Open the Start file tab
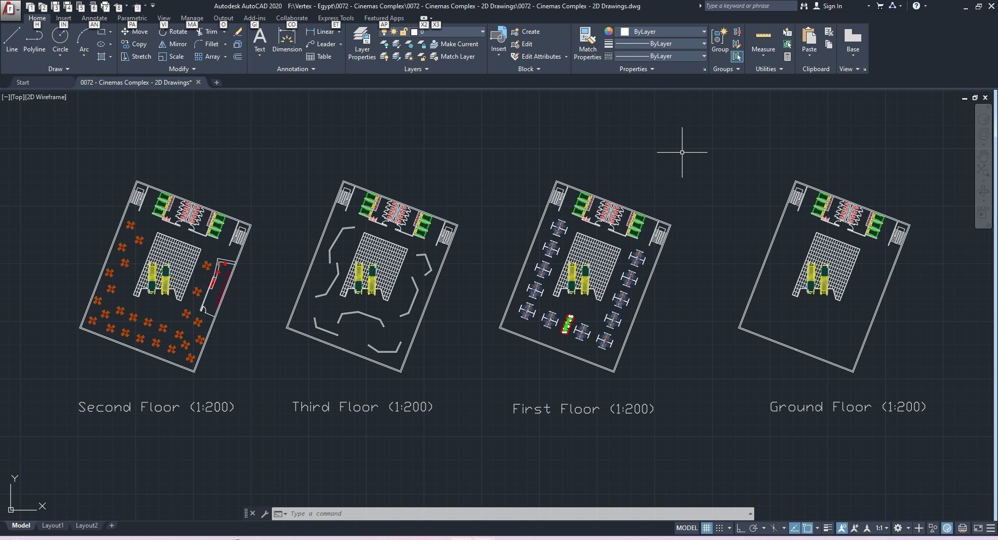998x540 pixels. (23, 83)
